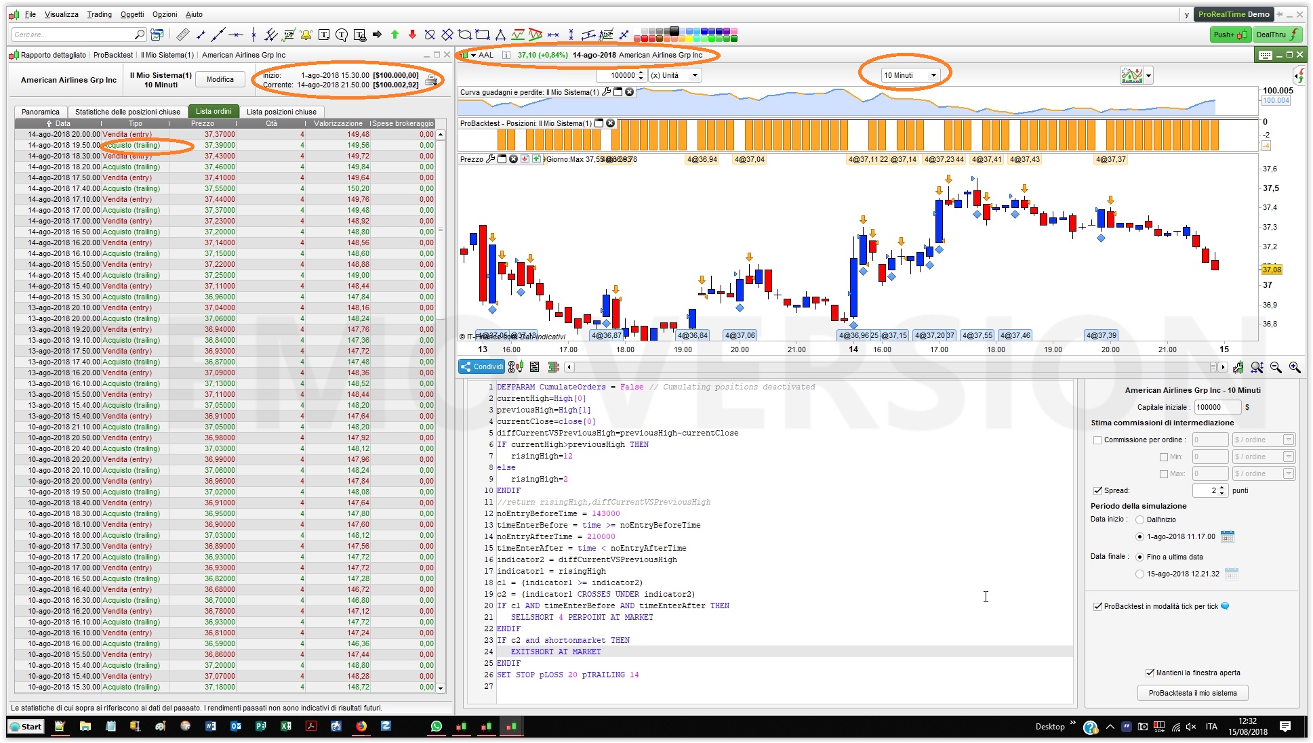Select the rectangle drawing tool
This screenshot has height=743, width=1313.
[x=483, y=35]
